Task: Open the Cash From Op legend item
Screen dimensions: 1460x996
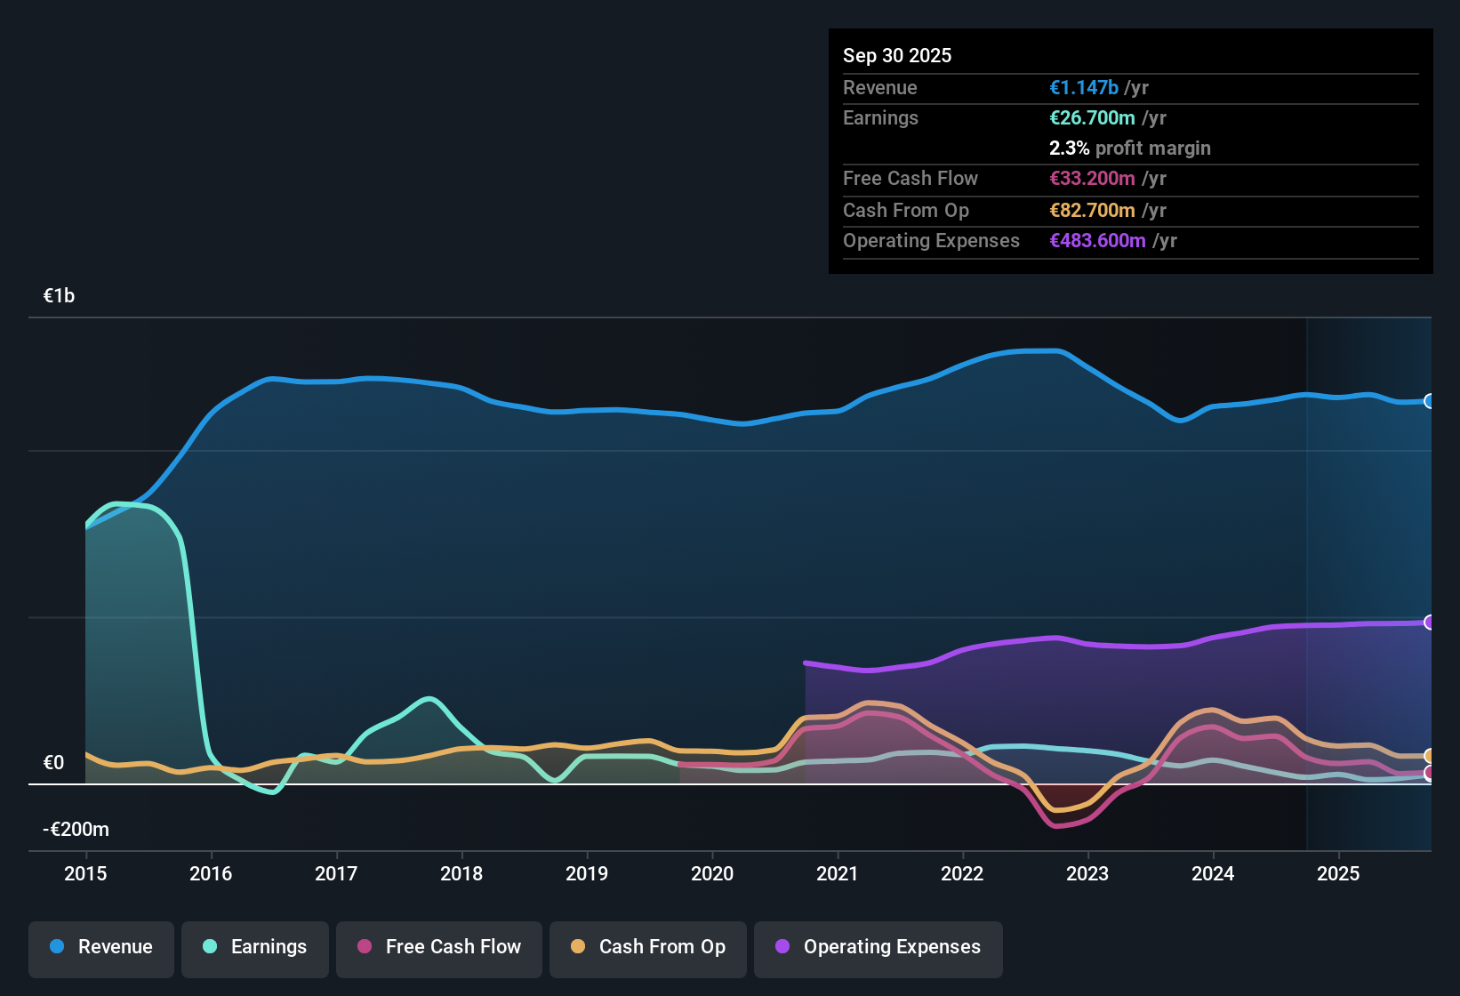Action: coord(647,947)
